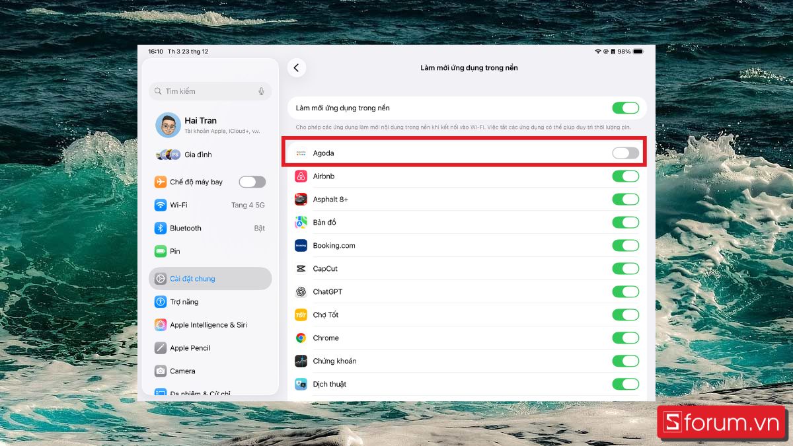Click the Cài đặt chung gear icon
This screenshot has width=793, height=446.
click(x=161, y=279)
